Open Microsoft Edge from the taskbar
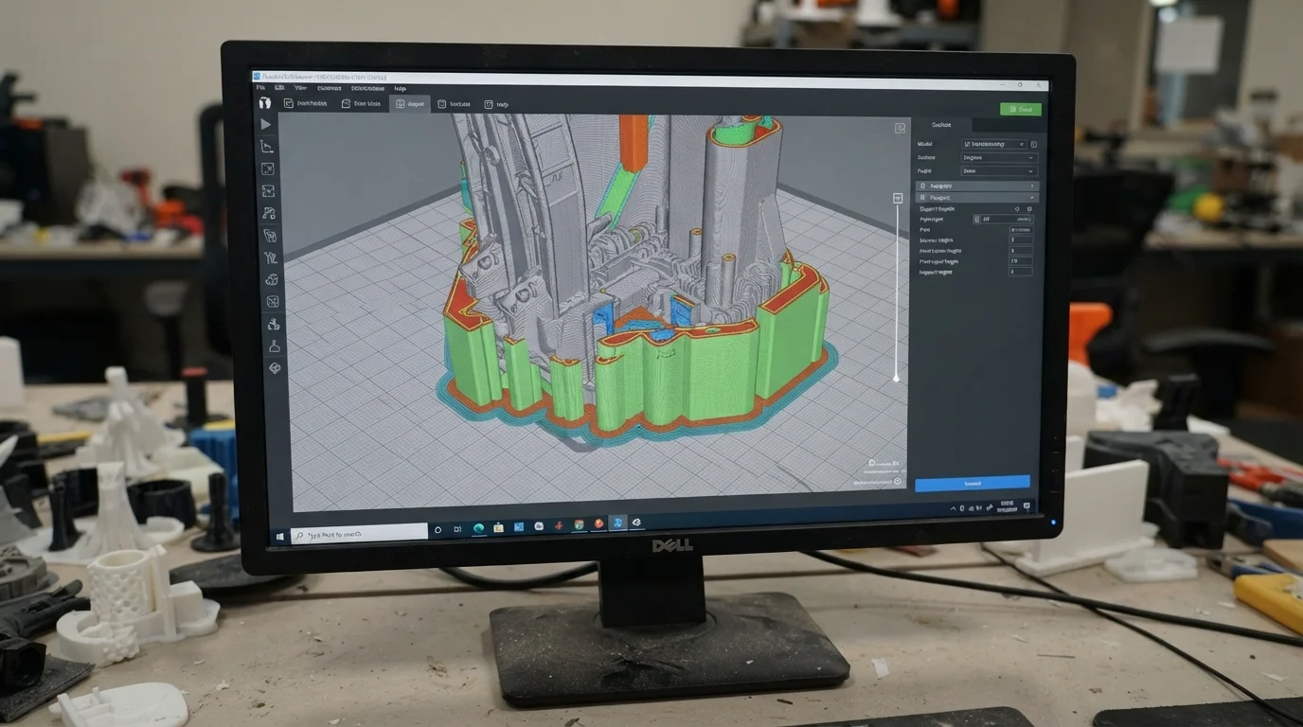The width and height of the screenshot is (1303, 727). 479,527
